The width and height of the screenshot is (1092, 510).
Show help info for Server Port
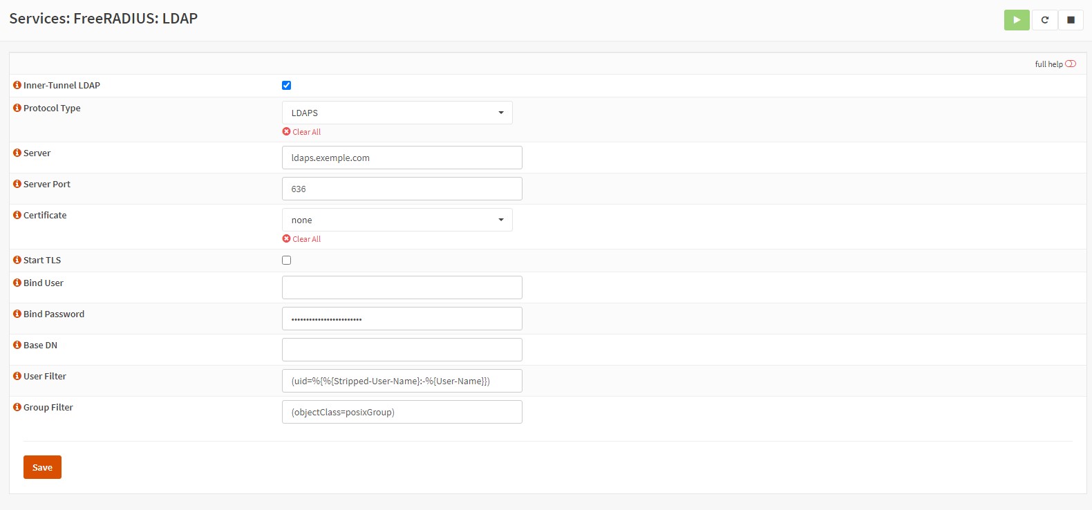pyautogui.click(x=17, y=184)
